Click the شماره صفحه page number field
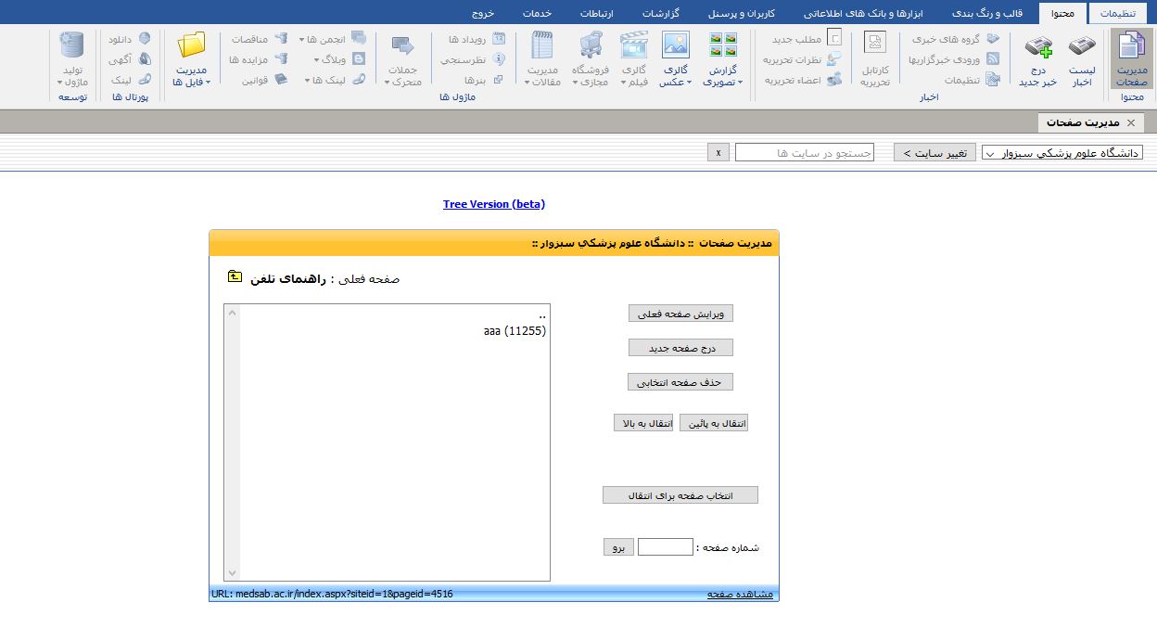This screenshot has width=1157, height=628. (665, 547)
